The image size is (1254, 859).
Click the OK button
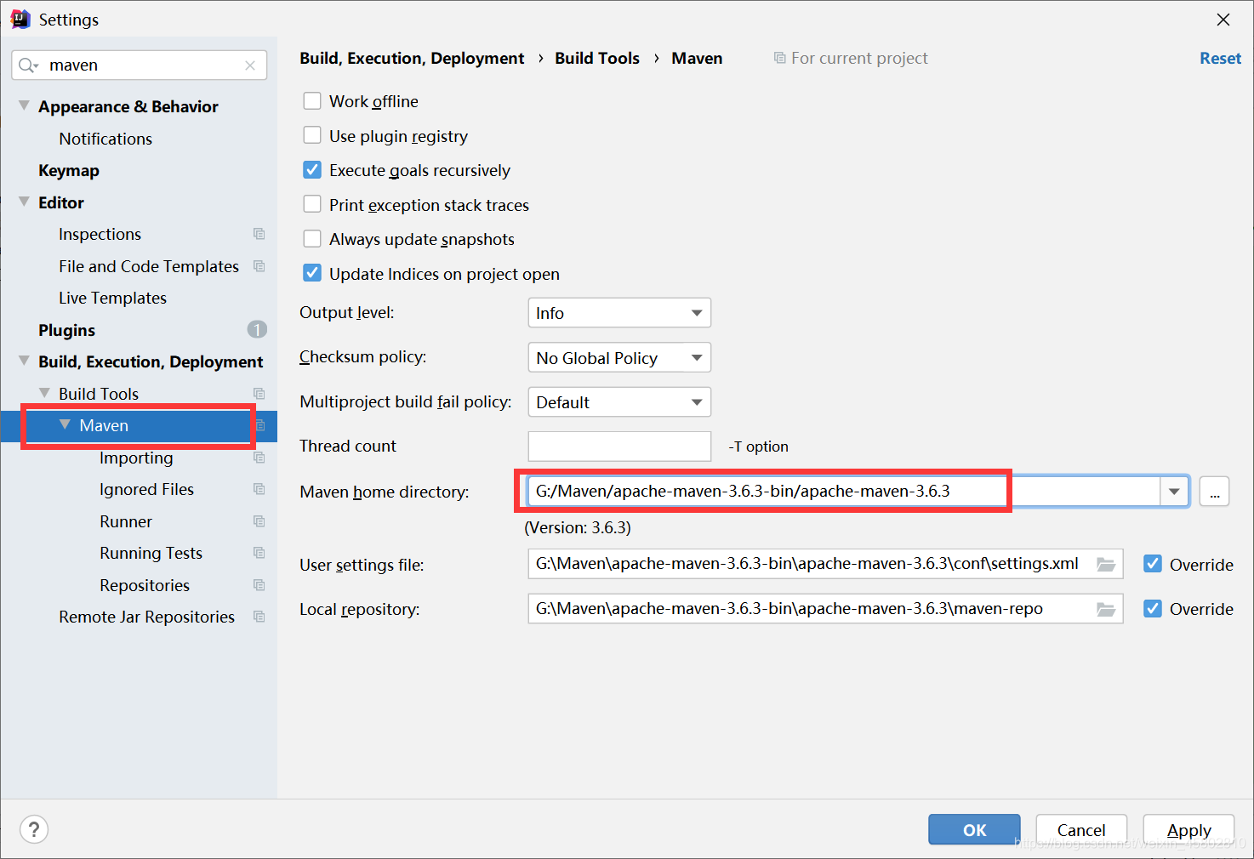(x=974, y=829)
